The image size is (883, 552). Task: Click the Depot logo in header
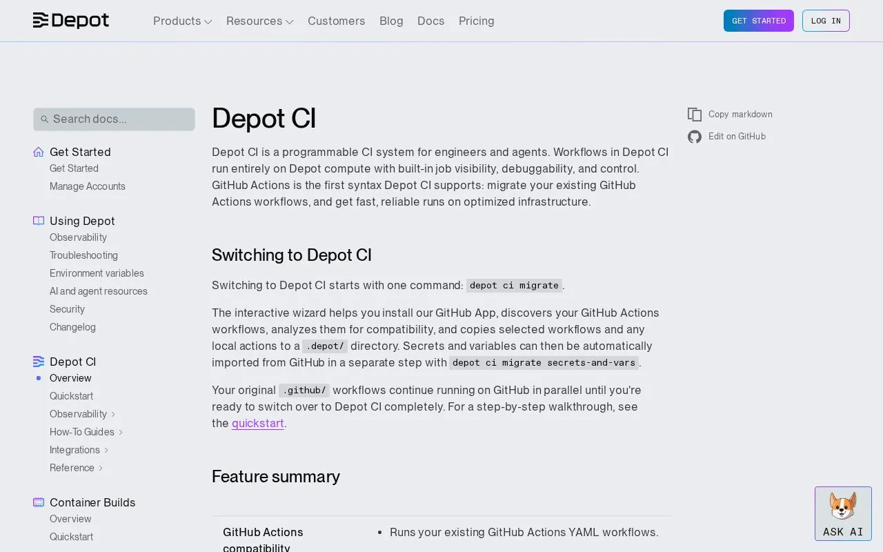click(71, 21)
